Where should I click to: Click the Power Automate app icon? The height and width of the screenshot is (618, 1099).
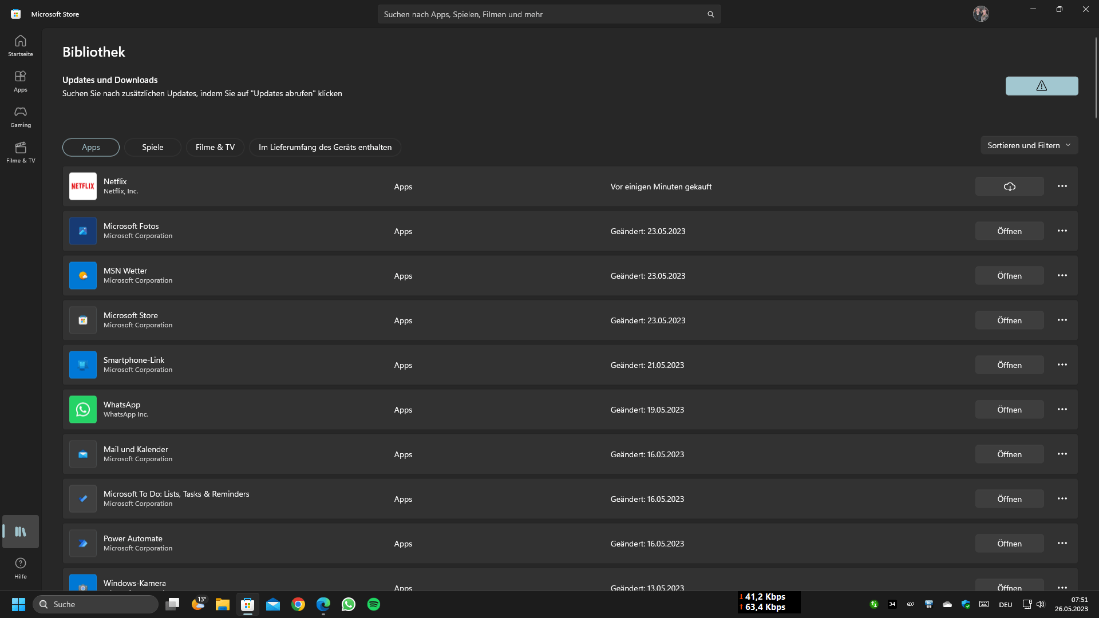(83, 544)
